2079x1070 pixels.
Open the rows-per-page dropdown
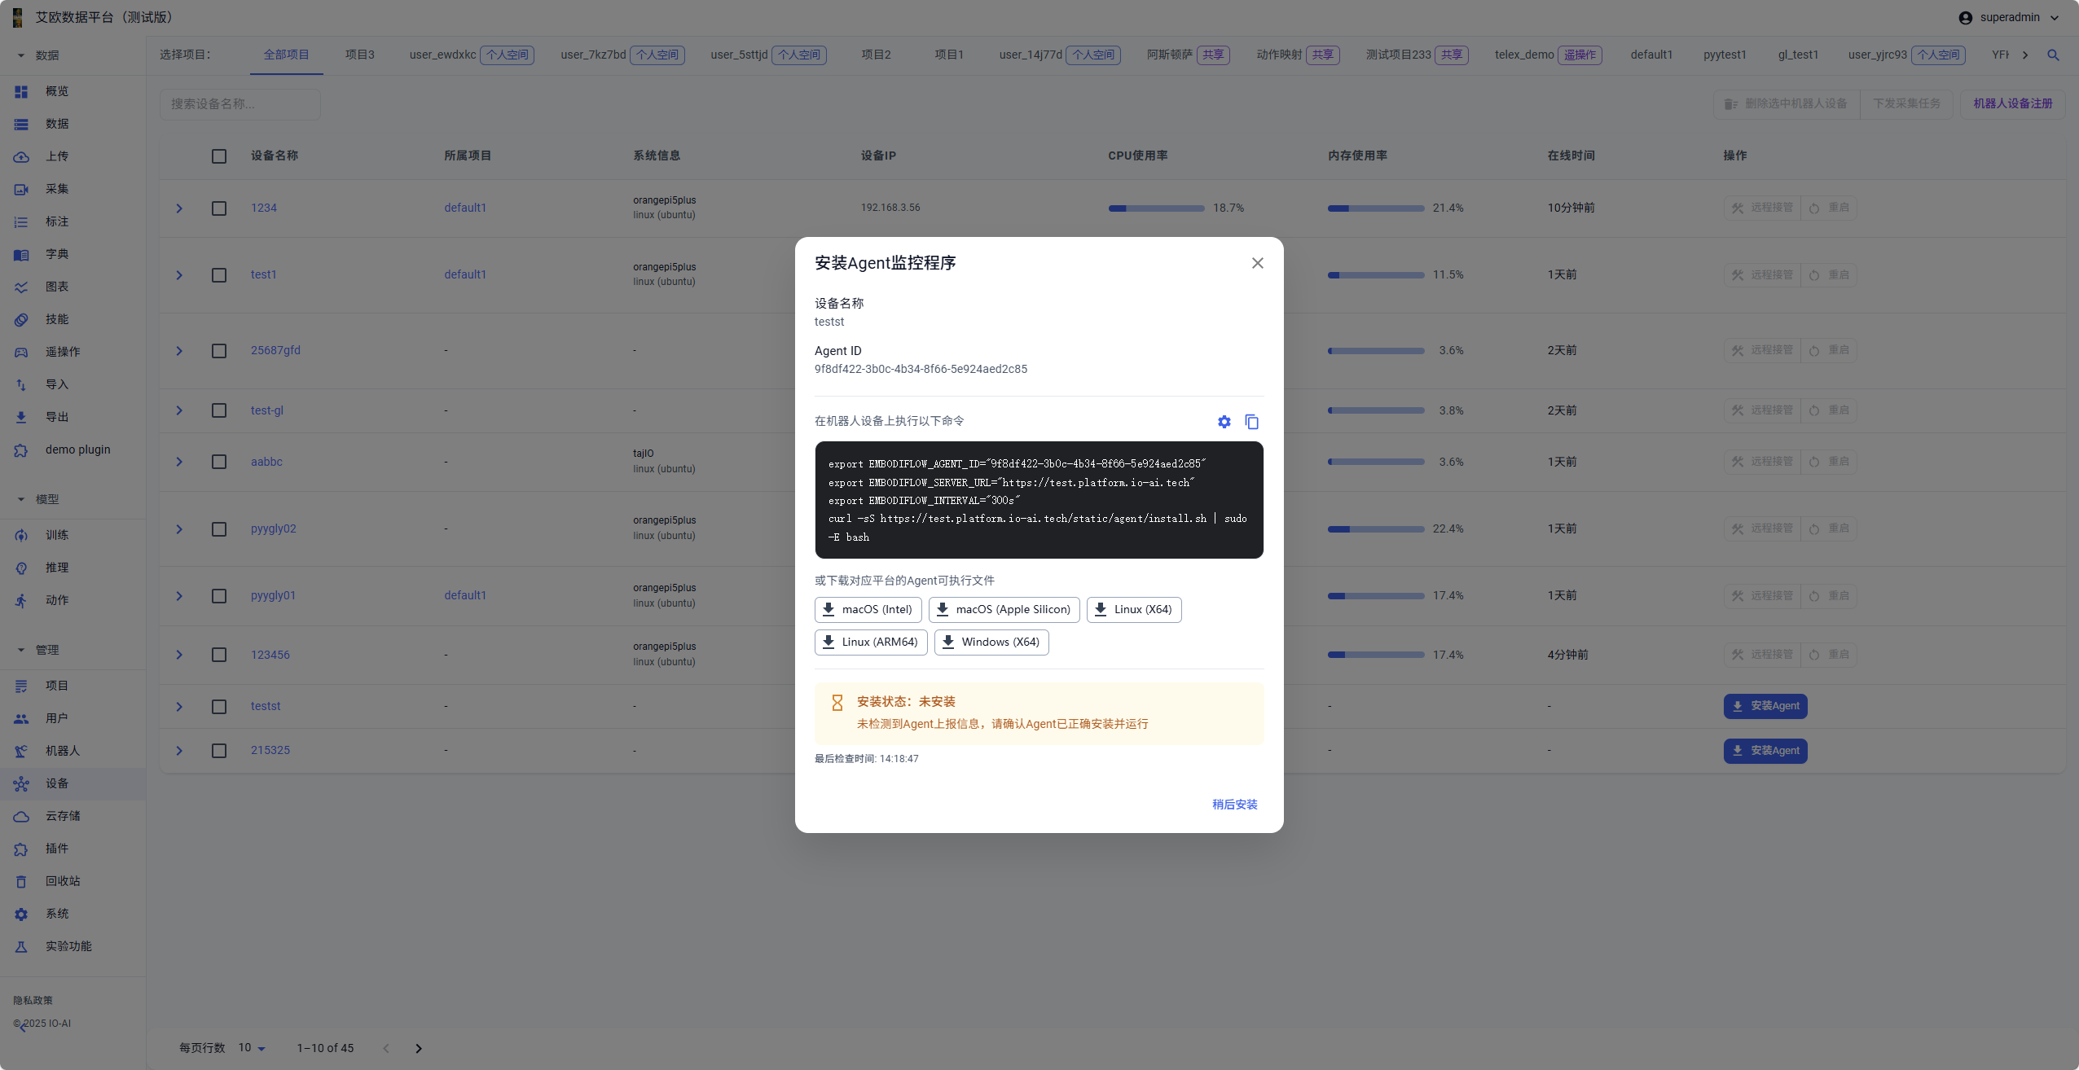point(253,1048)
